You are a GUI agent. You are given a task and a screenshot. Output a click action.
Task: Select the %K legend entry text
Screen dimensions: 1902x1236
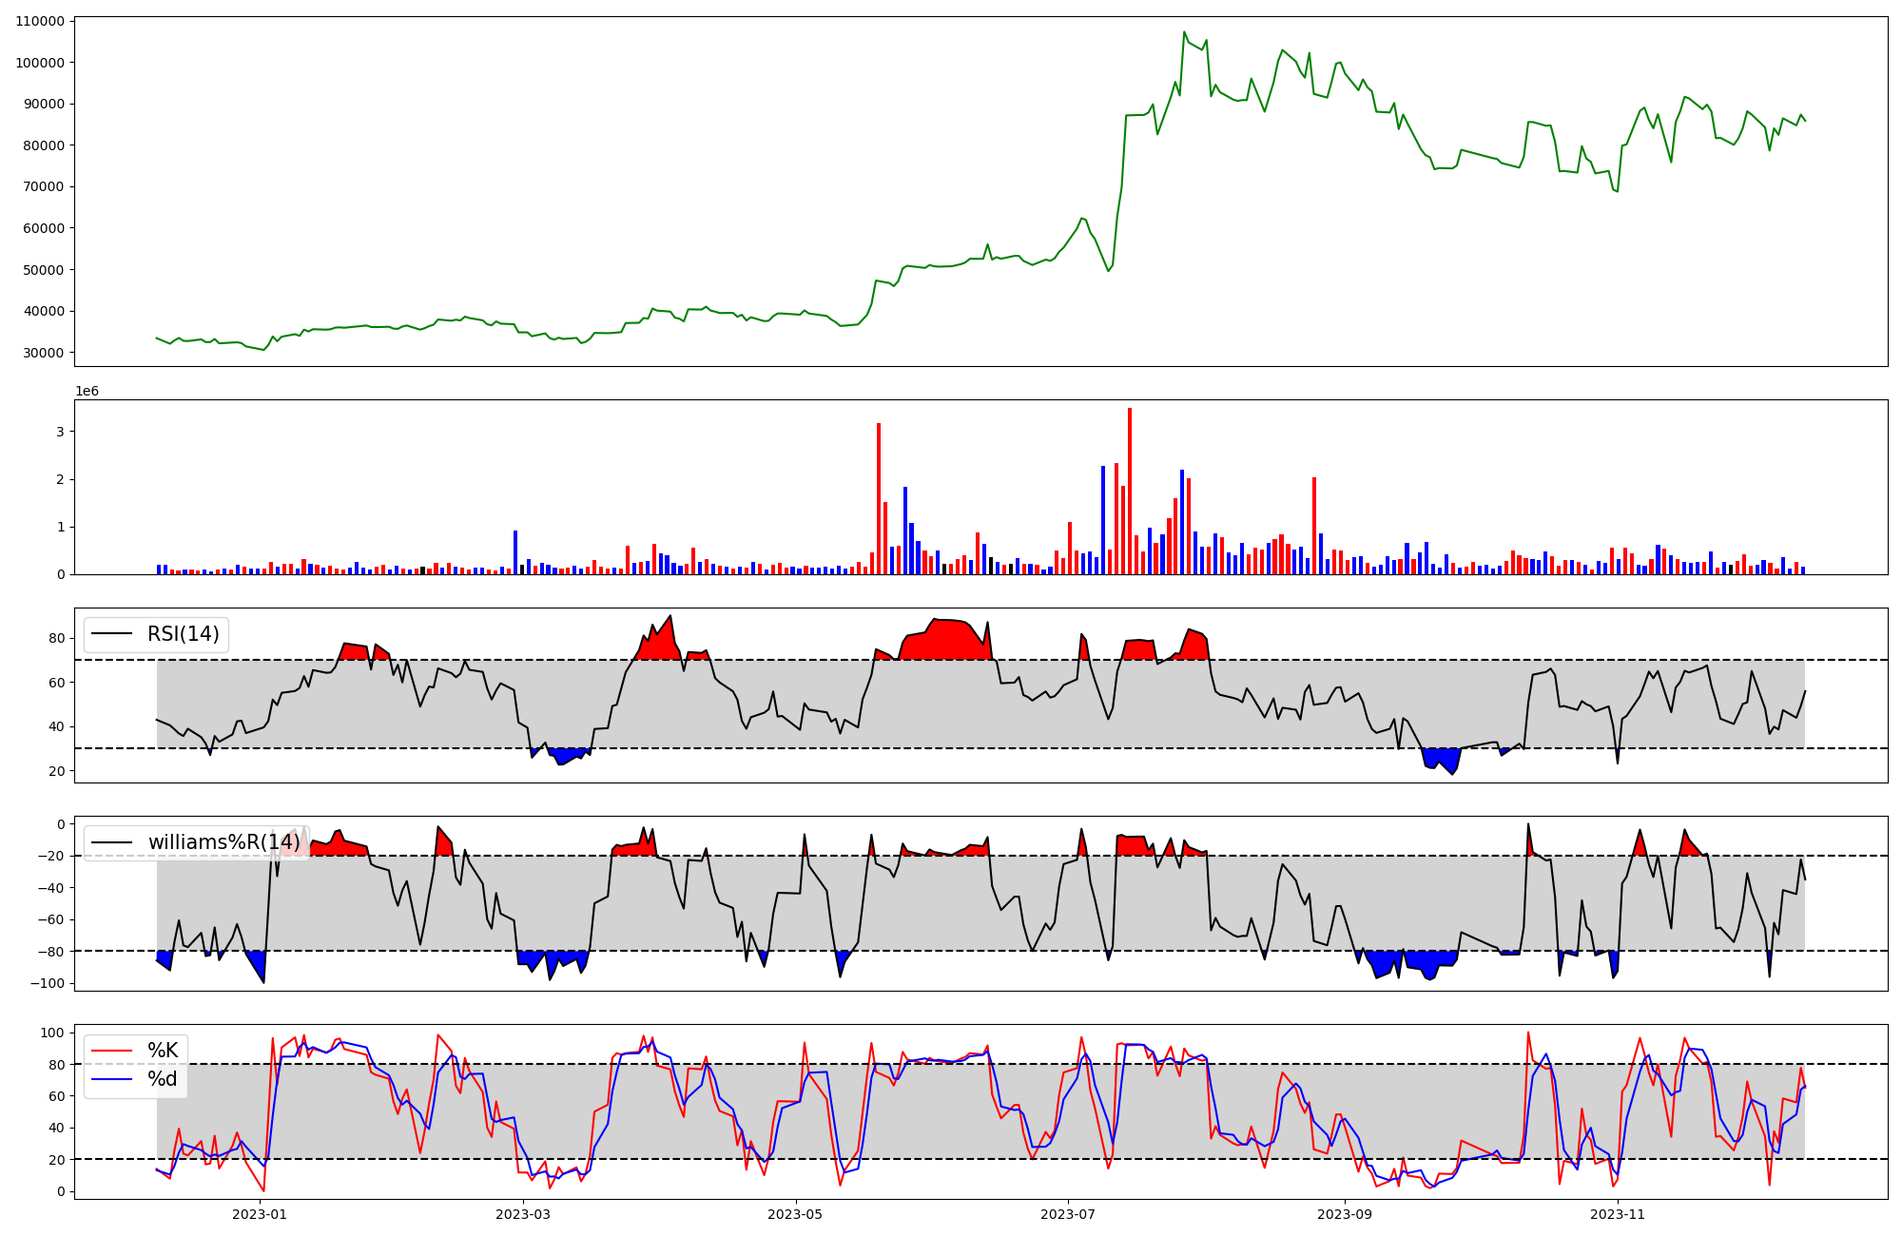click(x=162, y=1051)
